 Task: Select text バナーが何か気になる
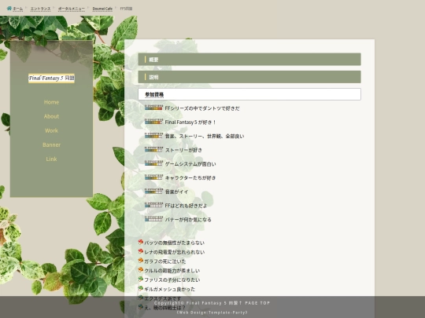[188, 220]
